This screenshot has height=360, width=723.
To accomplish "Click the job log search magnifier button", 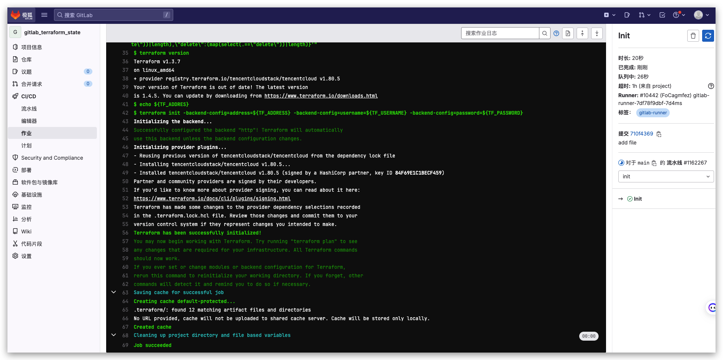I will click(x=545, y=33).
